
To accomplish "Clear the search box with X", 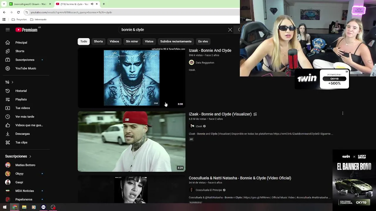I will pos(230,30).
